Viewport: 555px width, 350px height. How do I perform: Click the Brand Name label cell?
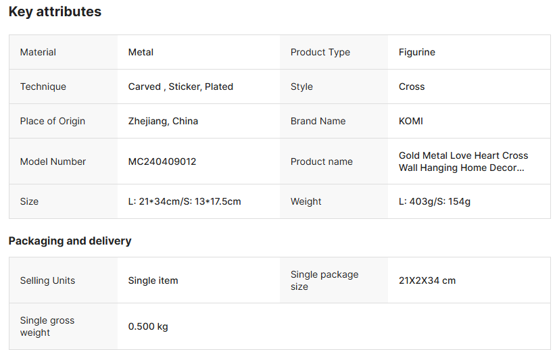click(x=318, y=121)
